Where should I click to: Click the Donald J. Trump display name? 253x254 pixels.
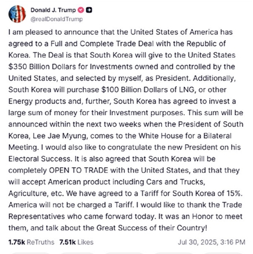[x=53, y=10]
